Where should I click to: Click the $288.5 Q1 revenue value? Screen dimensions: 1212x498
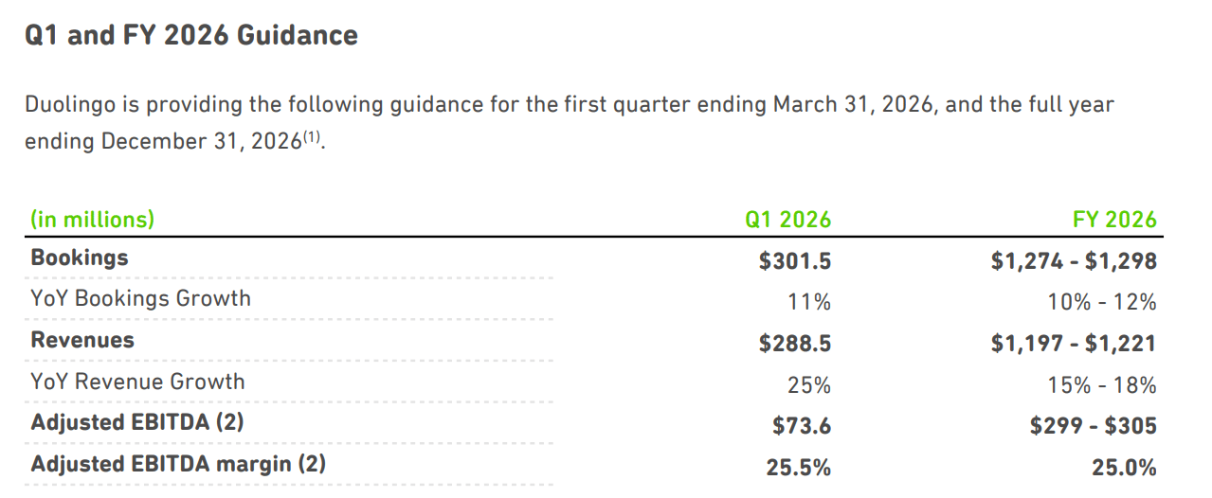(x=794, y=343)
